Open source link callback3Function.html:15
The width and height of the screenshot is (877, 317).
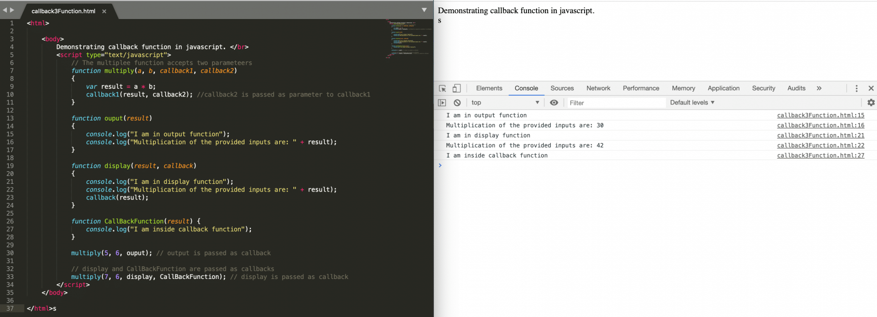click(x=820, y=116)
